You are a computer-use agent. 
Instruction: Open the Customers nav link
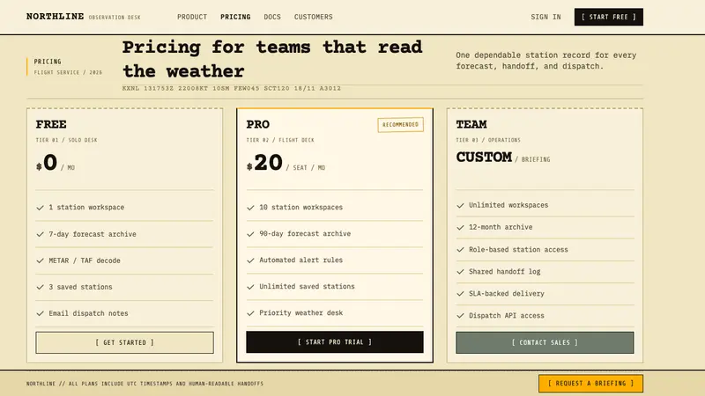point(314,17)
